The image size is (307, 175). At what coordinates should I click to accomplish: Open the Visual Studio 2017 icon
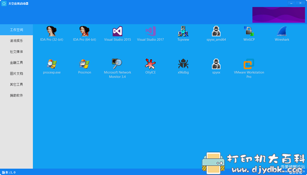150,31
